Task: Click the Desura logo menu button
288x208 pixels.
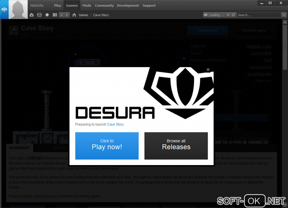Action: pos(4,9)
